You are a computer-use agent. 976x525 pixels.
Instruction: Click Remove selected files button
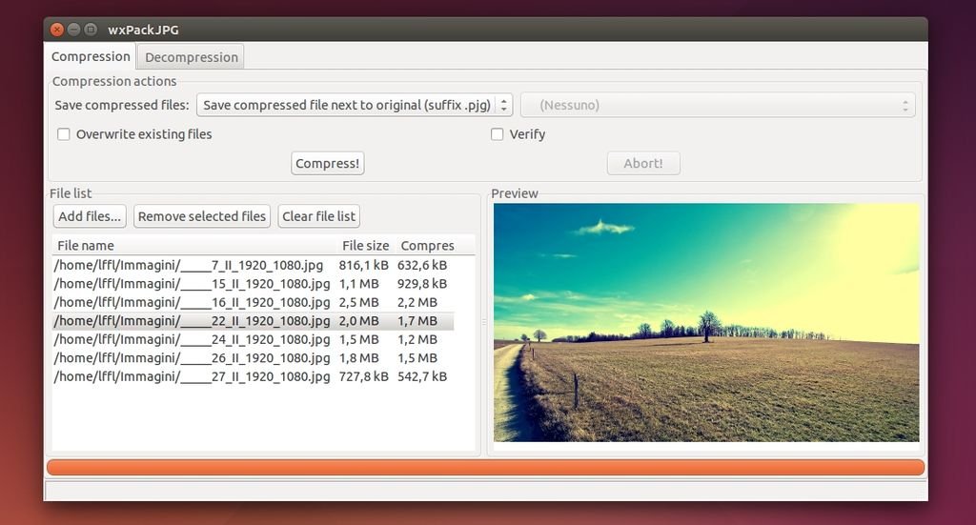tap(202, 216)
